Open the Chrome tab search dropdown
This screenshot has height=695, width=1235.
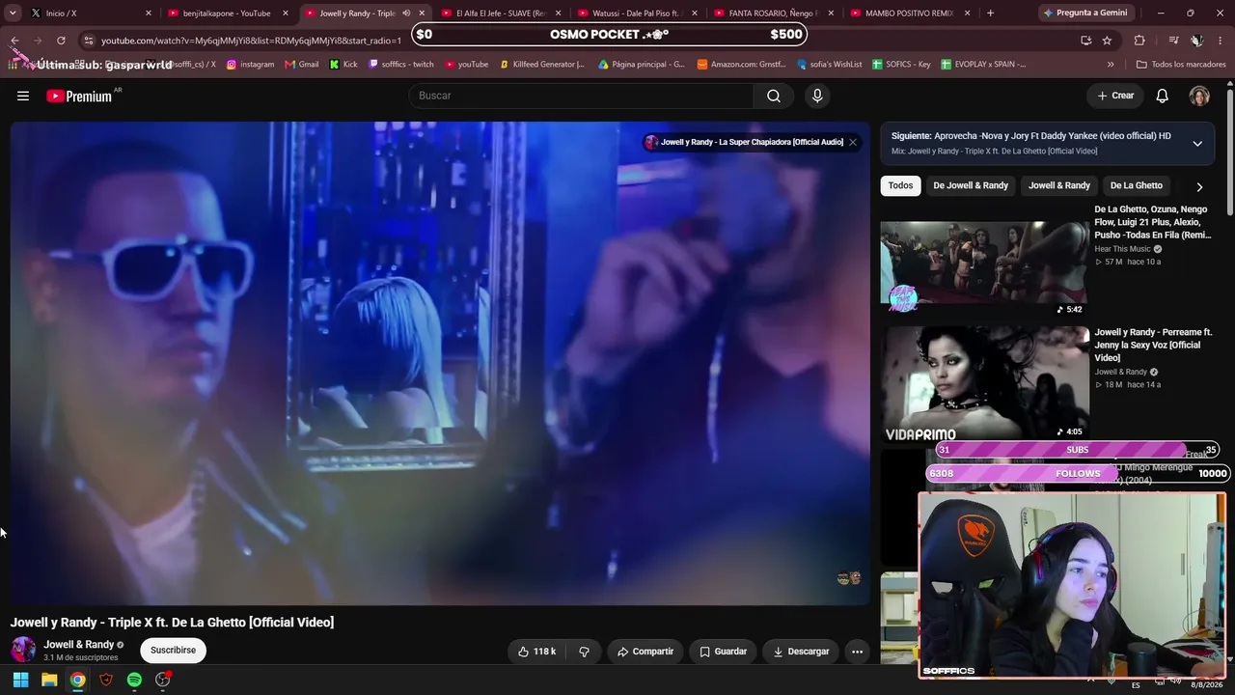point(13,13)
